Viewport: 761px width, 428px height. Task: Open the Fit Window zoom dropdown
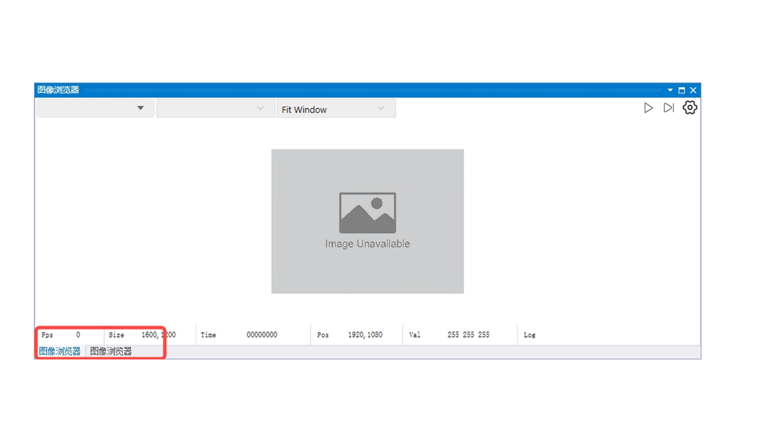336,109
